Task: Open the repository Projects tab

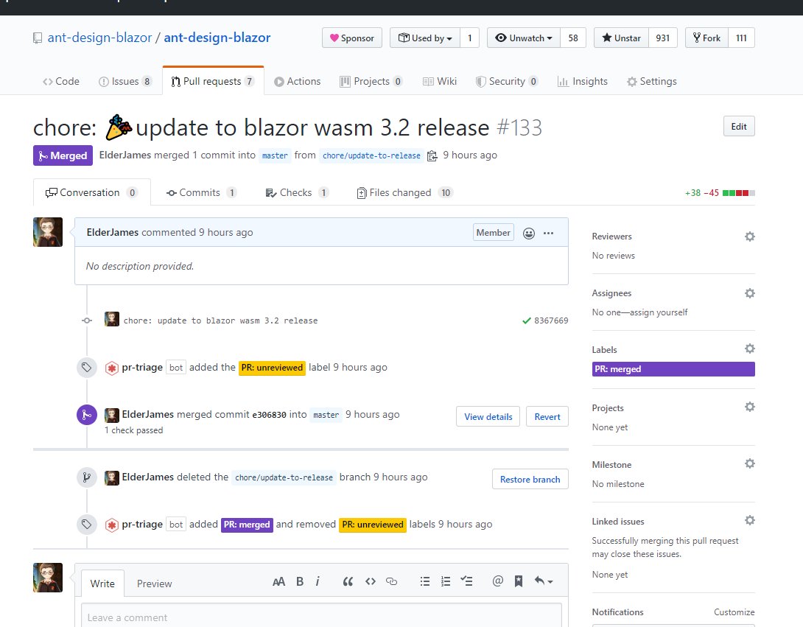Action: [x=371, y=82]
